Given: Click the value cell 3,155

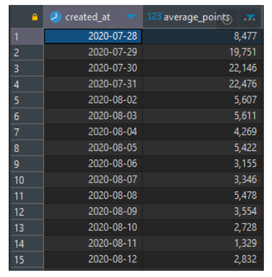Looking at the screenshot, I should (203, 164).
